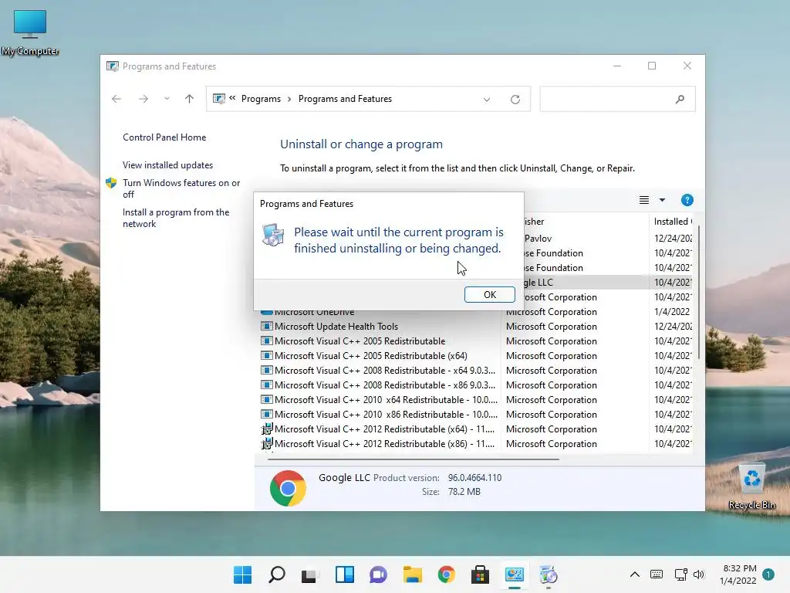
Task: Select Microsoft Visual C++ 2008 Redistributable - x64 row
Action: point(476,370)
